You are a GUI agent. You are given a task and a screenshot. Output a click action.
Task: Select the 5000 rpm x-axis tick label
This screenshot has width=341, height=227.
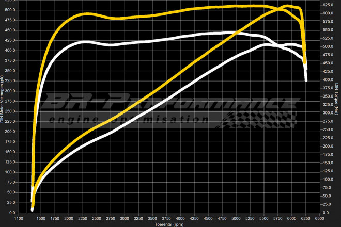coord(236,219)
